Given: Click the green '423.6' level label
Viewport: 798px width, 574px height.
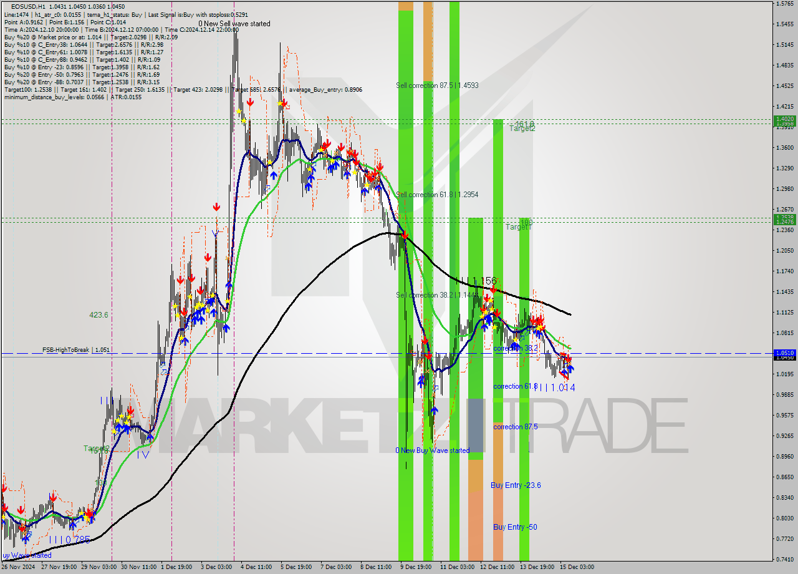Looking at the screenshot, I should tap(99, 315).
